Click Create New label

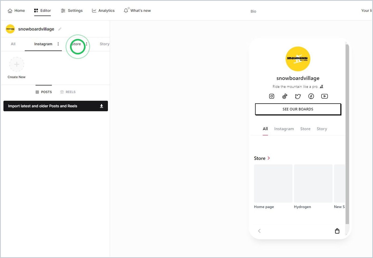pyautogui.click(x=17, y=77)
